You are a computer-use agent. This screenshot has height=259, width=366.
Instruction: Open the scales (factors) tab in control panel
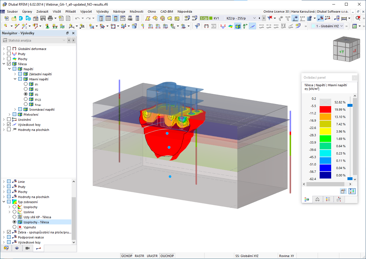click(318, 199)
